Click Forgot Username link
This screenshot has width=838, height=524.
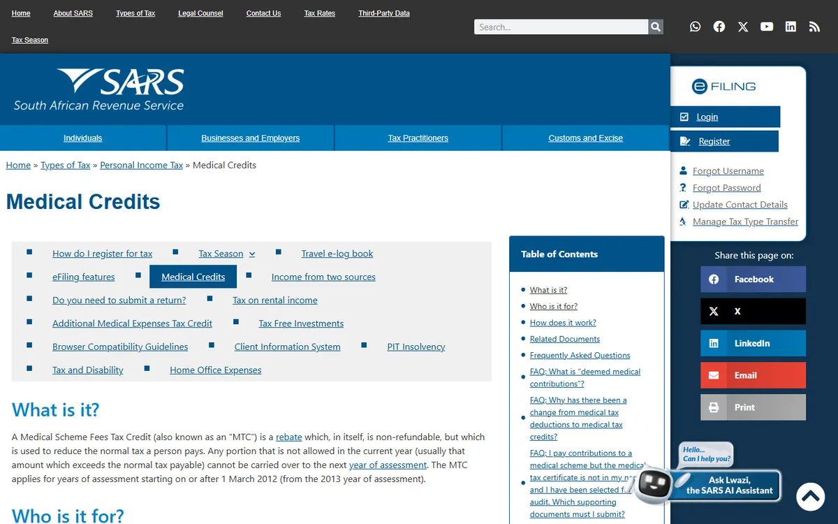(x=728, y=171)
